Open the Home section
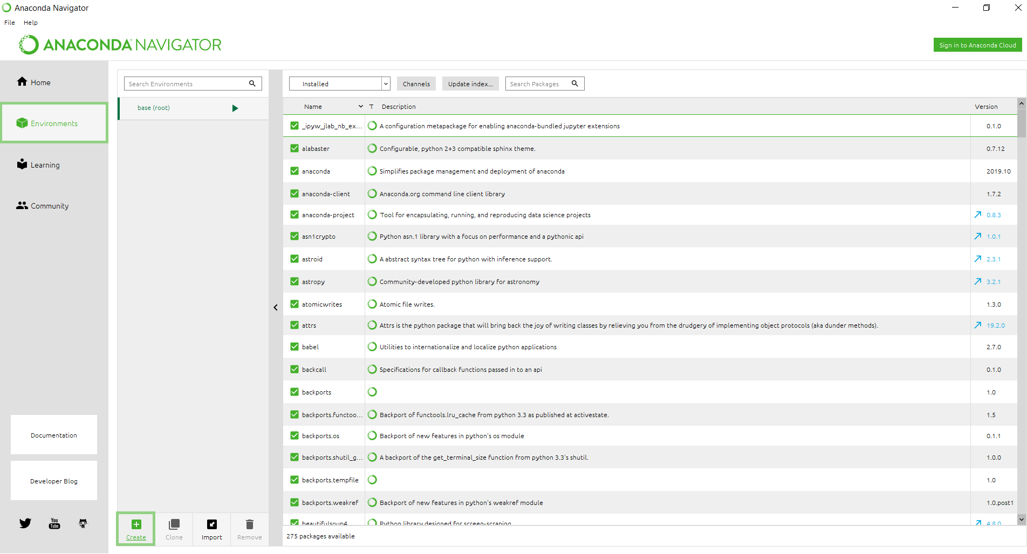This screenshot has height=554, width=1027. pos(33,82)
